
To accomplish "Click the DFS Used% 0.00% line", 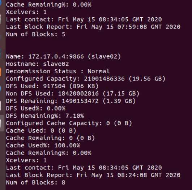I will pyautogui.click(x=36, y=108).
